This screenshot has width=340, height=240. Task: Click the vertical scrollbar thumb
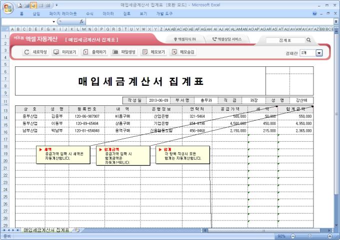[336, 114]
